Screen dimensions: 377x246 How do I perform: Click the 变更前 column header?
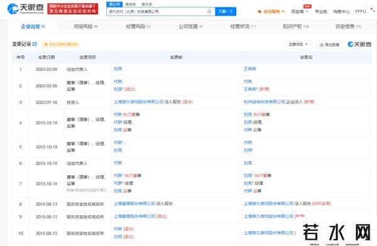[x=176, y=57]
